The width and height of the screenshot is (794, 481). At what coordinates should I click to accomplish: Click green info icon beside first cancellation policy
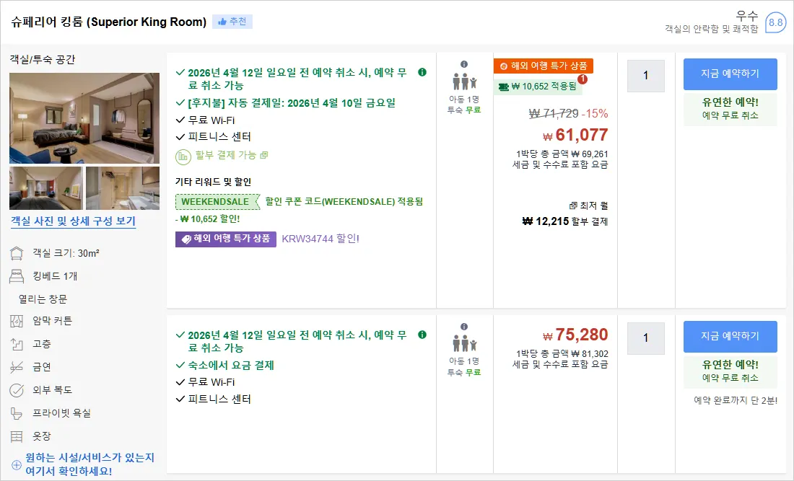(x=422, y=72)
